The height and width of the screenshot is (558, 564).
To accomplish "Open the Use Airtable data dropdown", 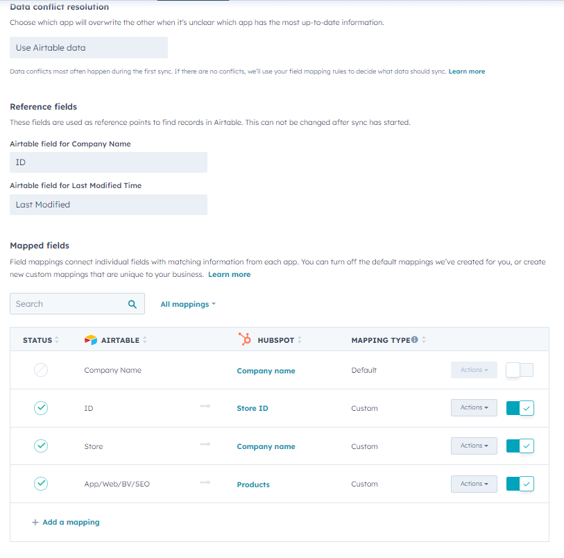I will 88,47.
